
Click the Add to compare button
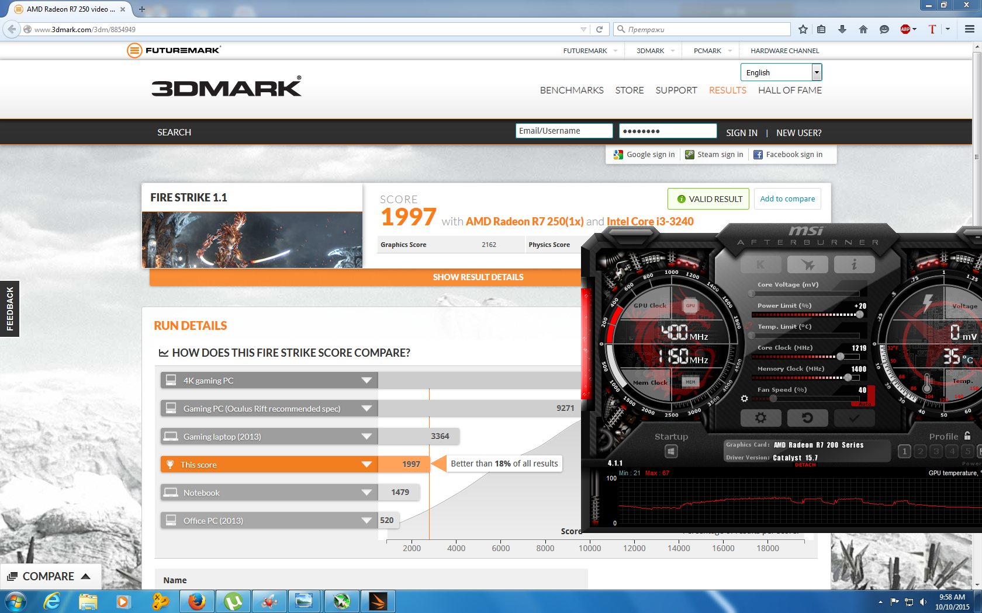tap(787, 199)
